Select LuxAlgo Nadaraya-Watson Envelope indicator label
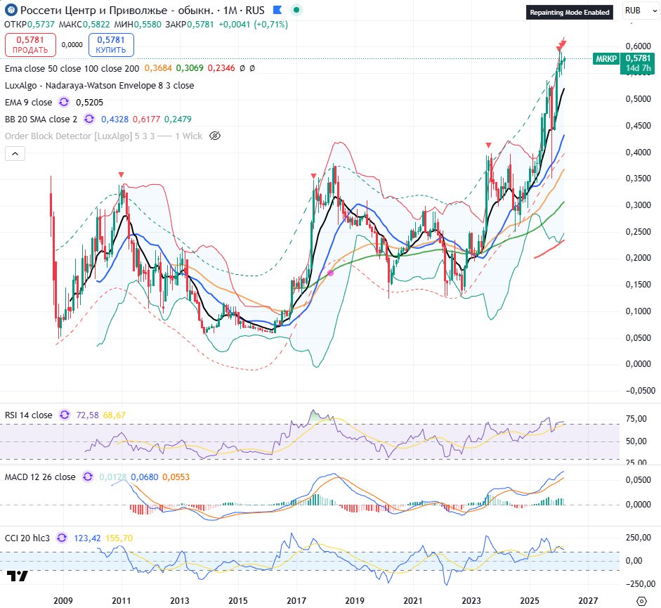This screenshot has width=661, height=608. (99, 85)
